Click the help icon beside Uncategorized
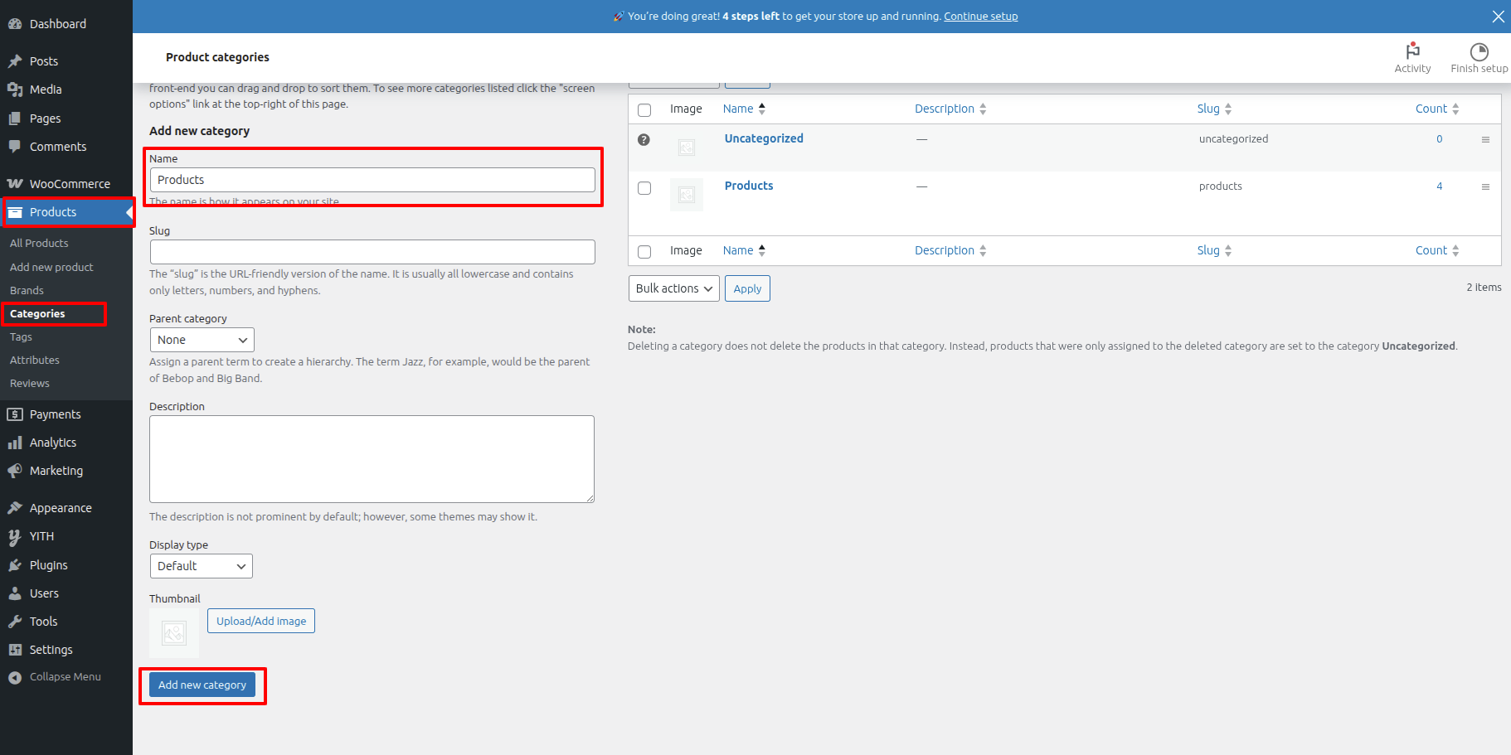The image size is (1511, 755). (x=644, y=140)
